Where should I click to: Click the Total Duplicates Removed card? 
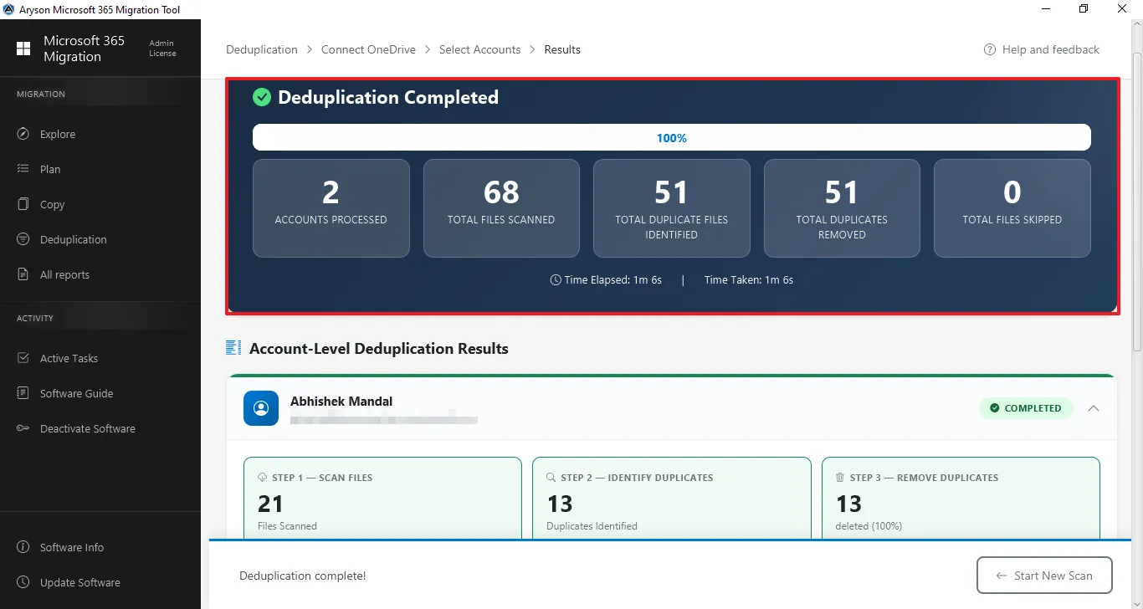842,208
